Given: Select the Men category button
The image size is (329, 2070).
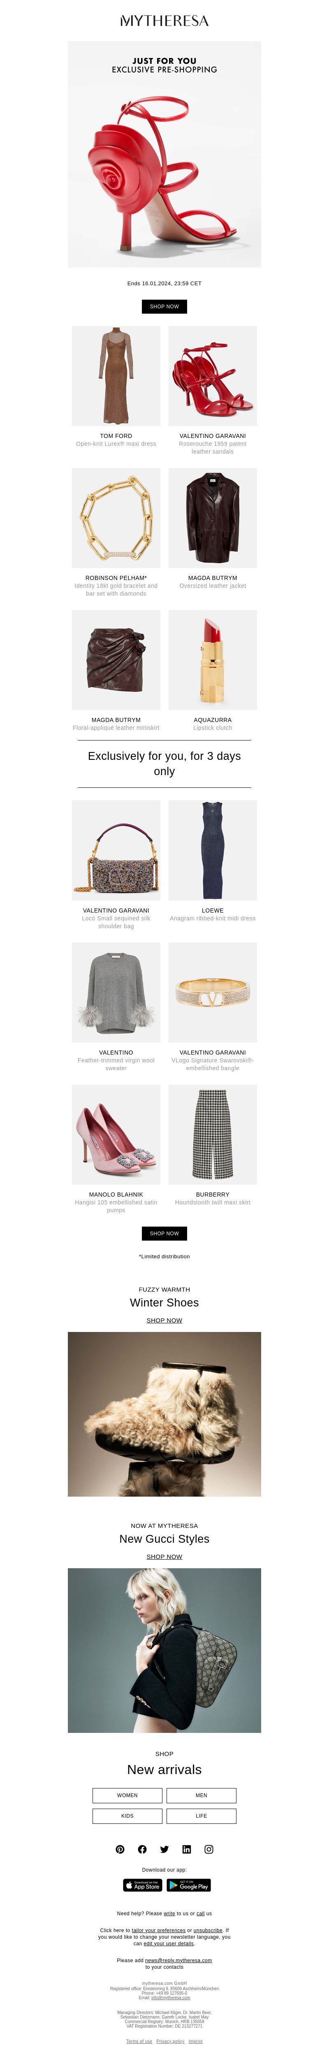Looking at the screenshot, I should pos(202,1795).
